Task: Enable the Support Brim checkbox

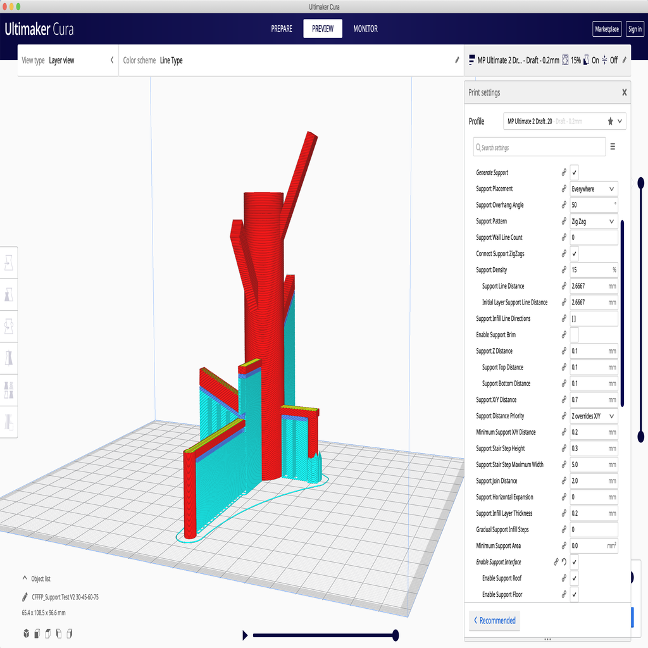Action: tap(574, 335)
